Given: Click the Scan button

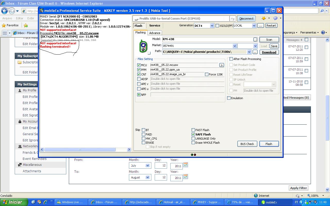Looking at the screenshot, I should pyautogui.click(x=269, y=40).
